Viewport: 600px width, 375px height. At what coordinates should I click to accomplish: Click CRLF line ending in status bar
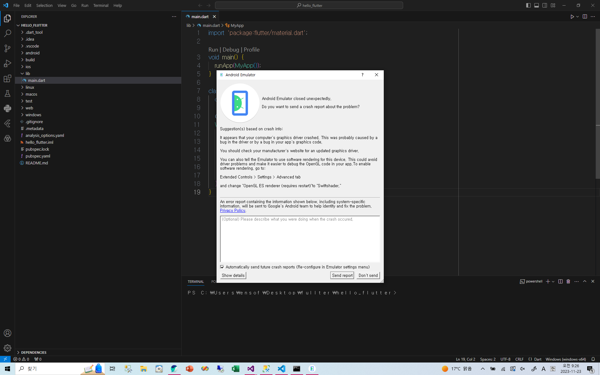[x=519, y=359]
